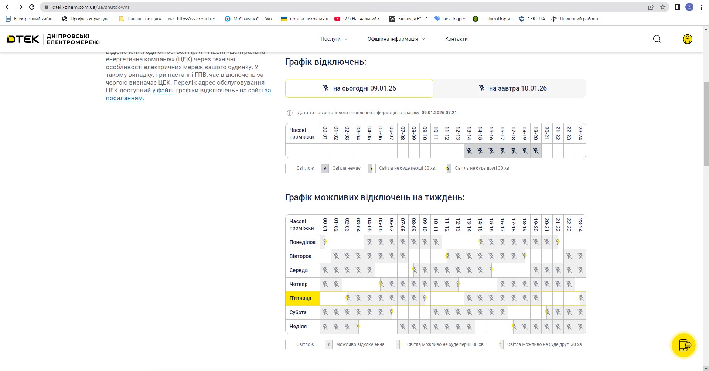Follow the у файлі link
The width and height of the screenshot is (709, 371).
pyautogui.click(x=163, y=91)
